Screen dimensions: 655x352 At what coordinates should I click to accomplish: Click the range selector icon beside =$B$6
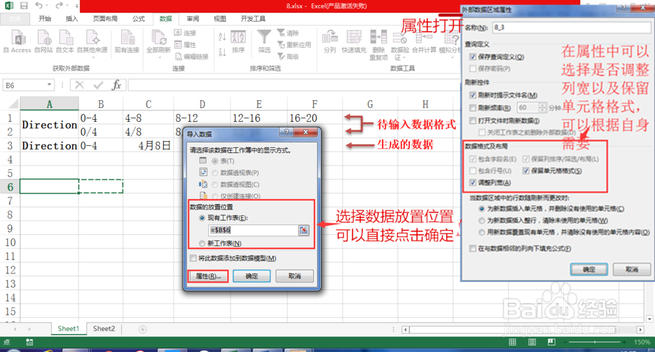click(304, 230)
